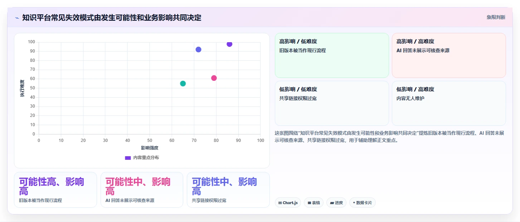
Task: Click AI 回答未展示可核查来源 under the pink card
Action: (x=130, y=201)
